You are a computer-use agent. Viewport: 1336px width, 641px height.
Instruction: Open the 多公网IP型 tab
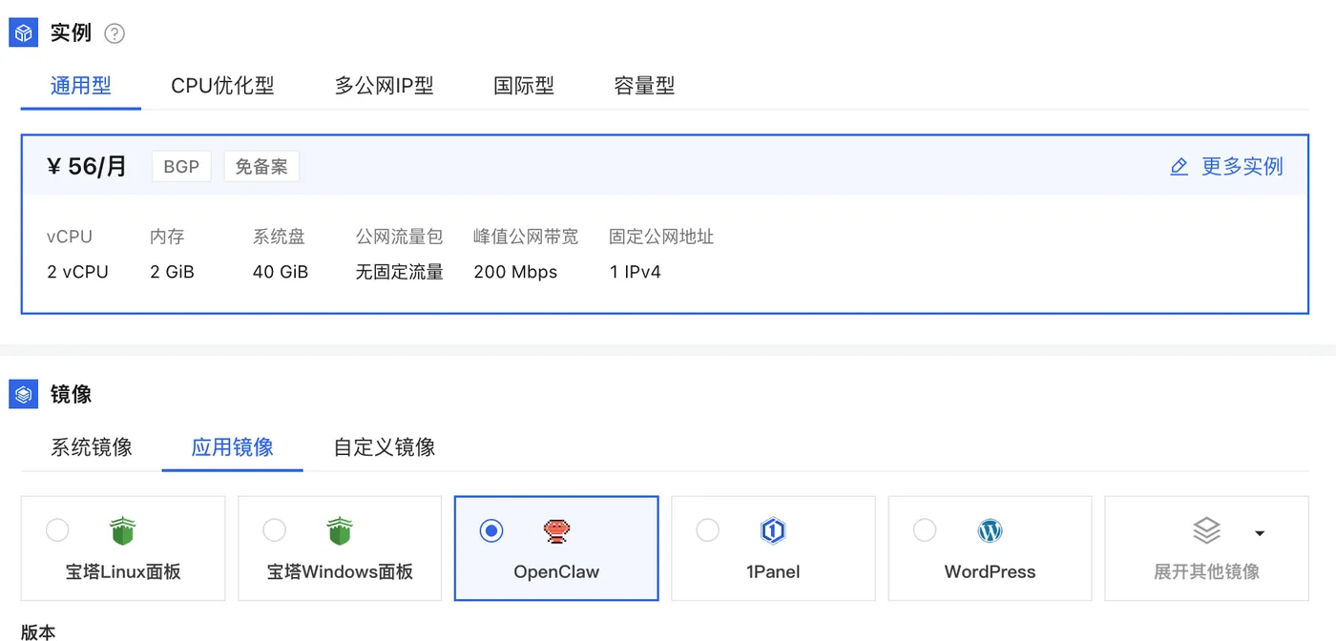click(385, 86)
